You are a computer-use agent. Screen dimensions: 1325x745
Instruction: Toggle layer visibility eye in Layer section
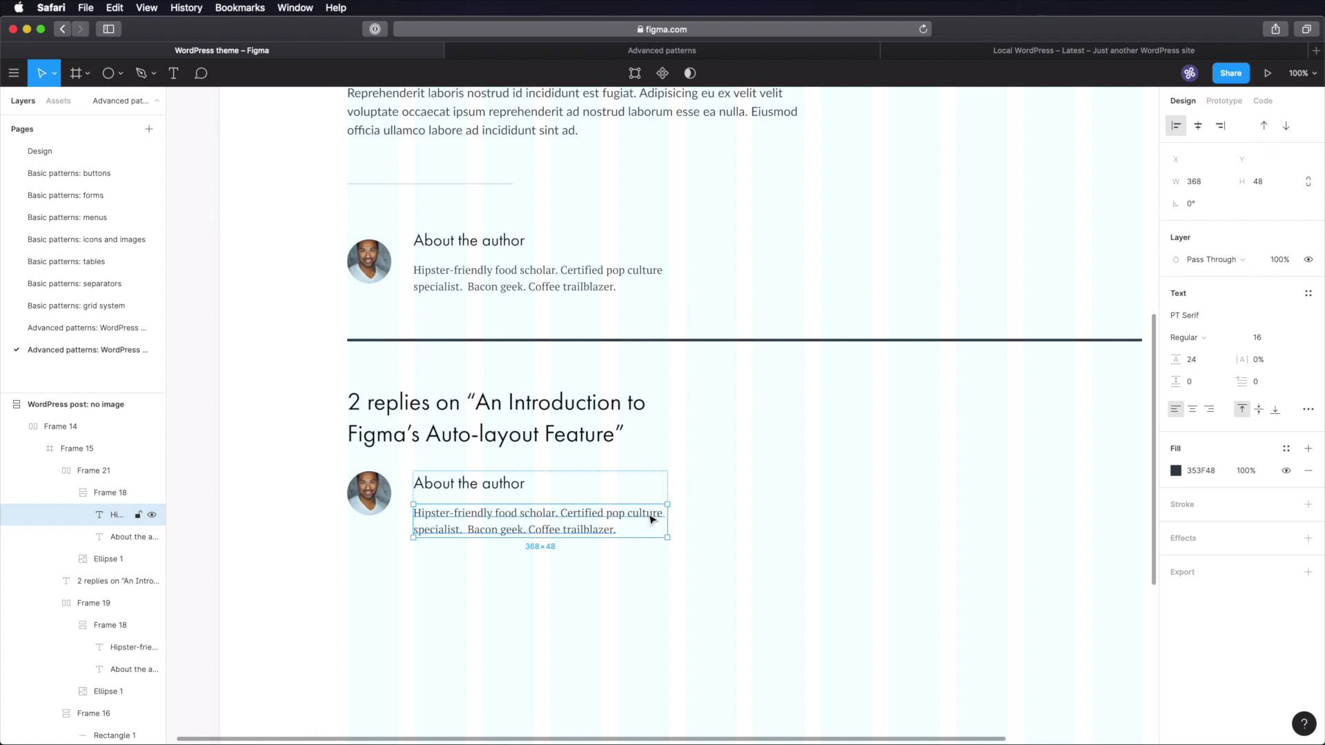(x=1308, y=259)
